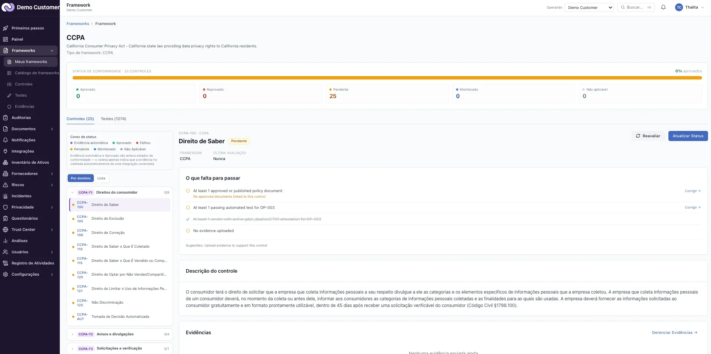This screenshot has width=711, height=354.
Task: Click the Reavaliar button
Action: click(x=648, y=136)
